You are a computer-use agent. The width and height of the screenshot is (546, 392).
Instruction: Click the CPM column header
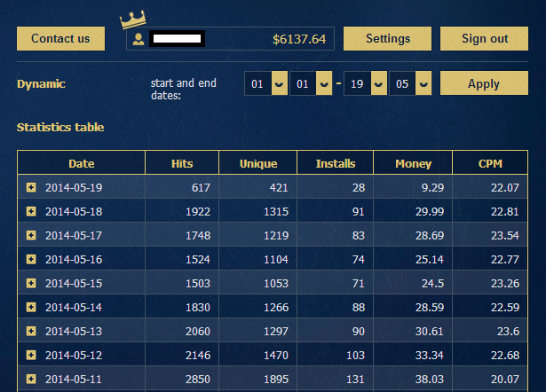tap(490, 163)
